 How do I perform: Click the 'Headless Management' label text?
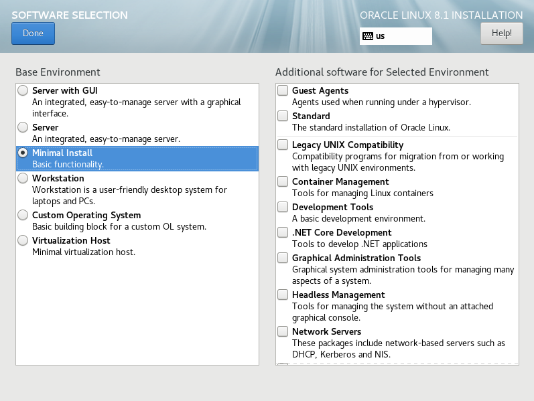coord(338,295)
